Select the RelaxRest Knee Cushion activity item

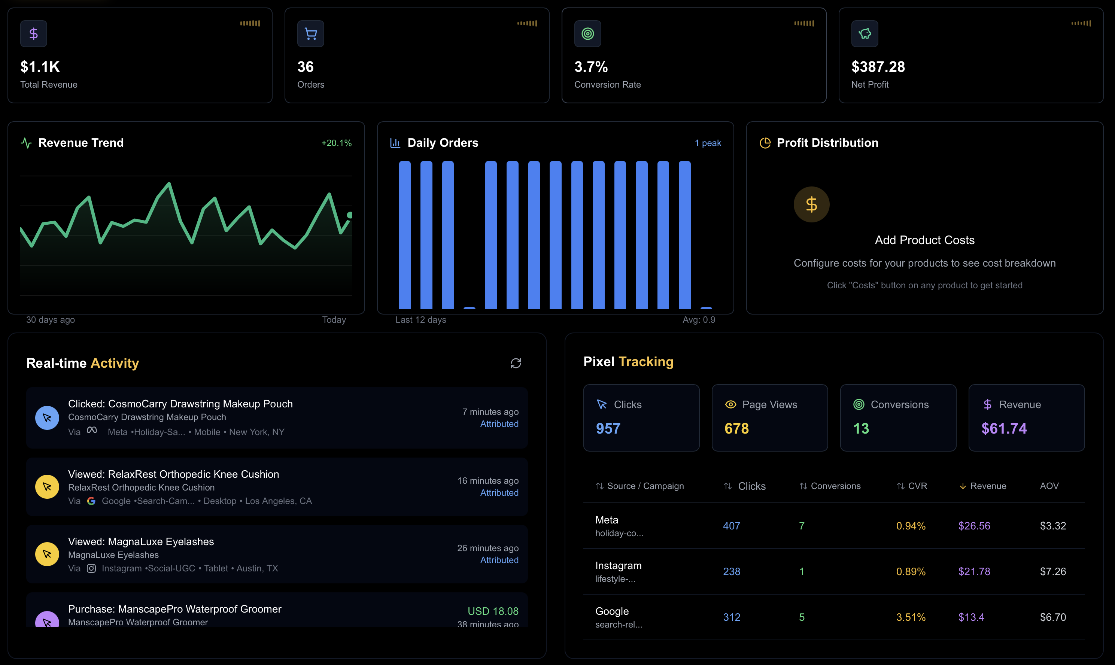276,487
